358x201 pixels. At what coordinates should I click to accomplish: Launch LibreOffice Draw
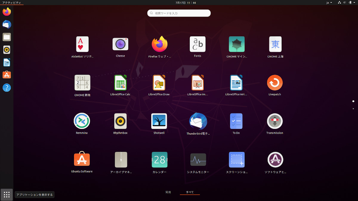(x=159, y=82)
